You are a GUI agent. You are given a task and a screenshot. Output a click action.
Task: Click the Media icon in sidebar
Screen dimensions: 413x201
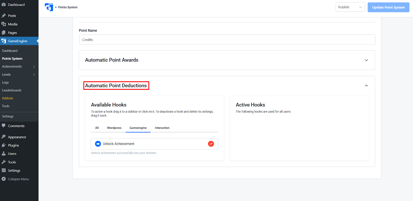pyautogui.click(x=4, y=24)
